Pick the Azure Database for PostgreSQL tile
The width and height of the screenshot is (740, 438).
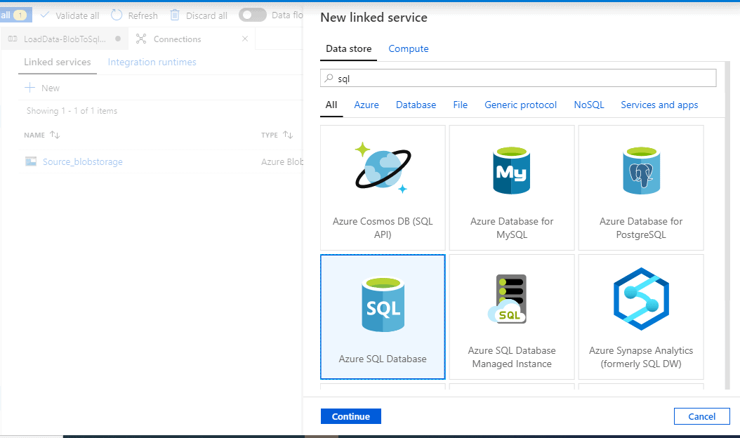[x=641, y=187]
